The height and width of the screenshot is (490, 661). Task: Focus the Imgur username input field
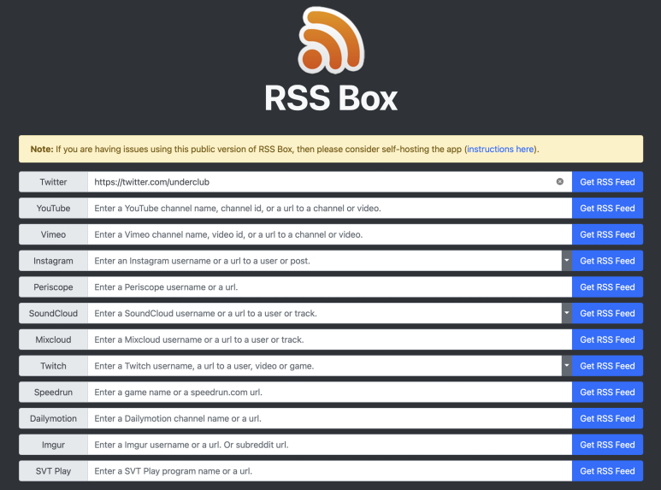[330, 445]
